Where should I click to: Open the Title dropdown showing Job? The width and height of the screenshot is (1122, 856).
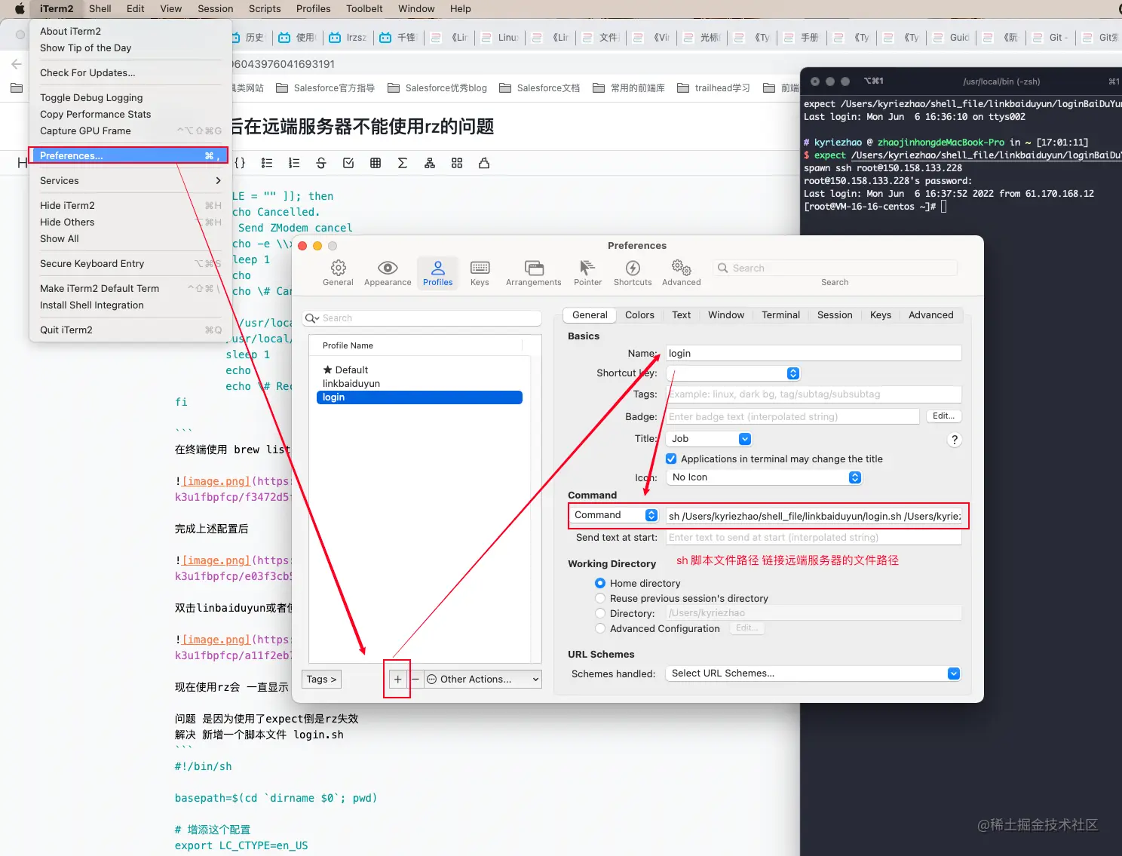[710, 439]
